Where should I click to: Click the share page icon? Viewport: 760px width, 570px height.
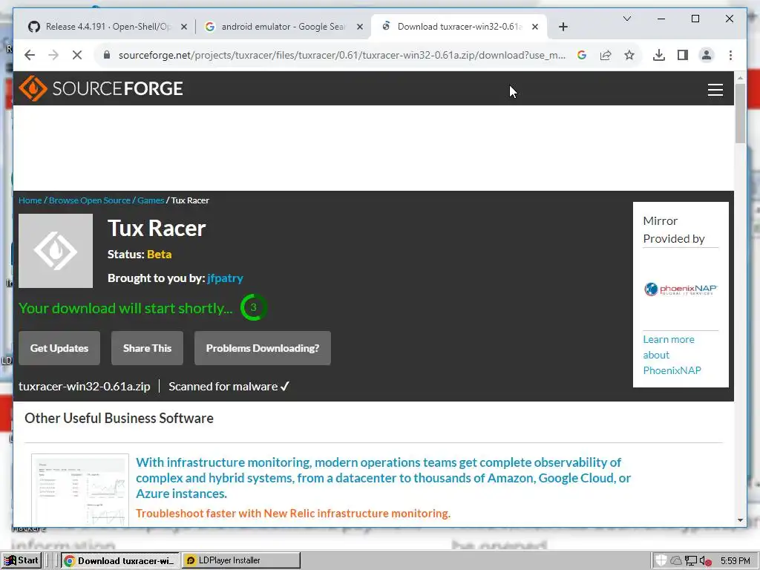point(606,55)
